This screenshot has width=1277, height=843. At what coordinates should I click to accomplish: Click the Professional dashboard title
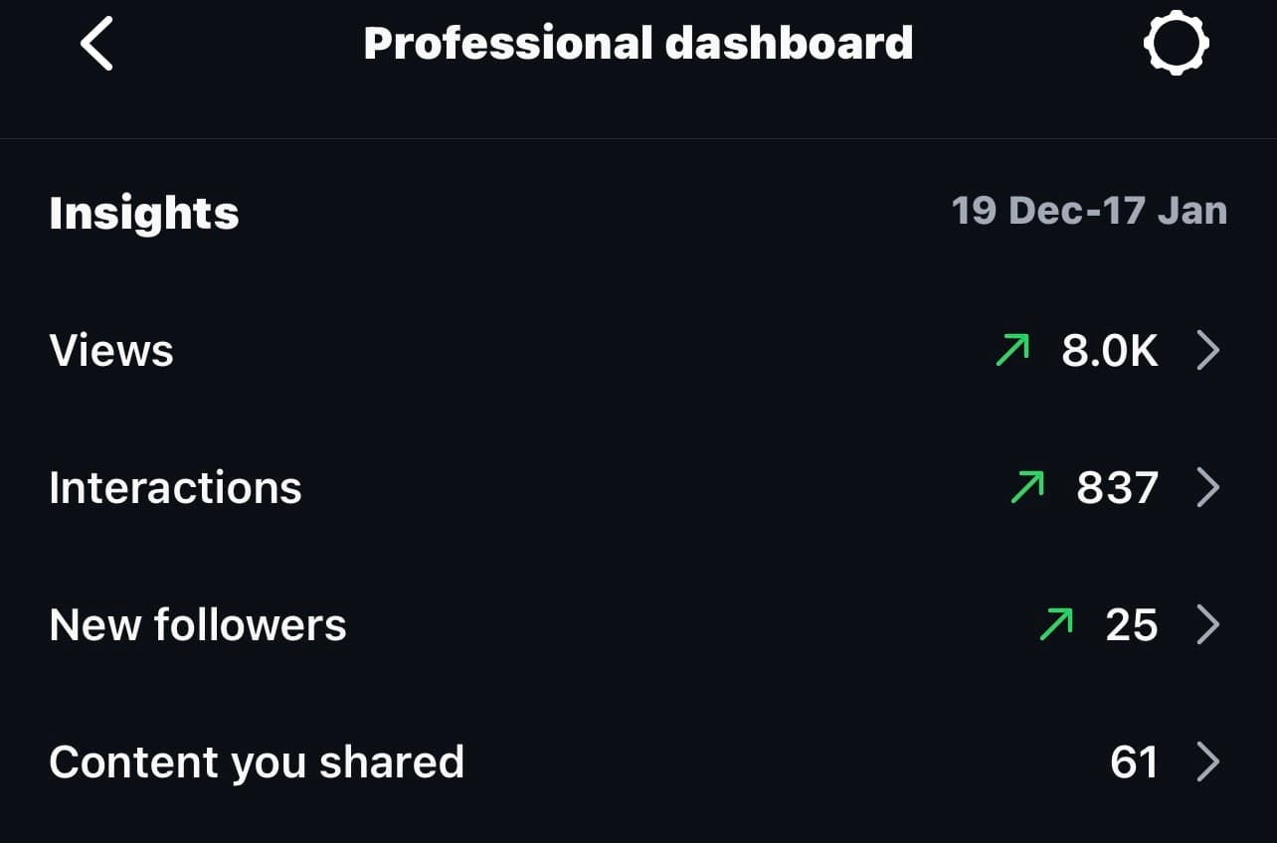coord(638,44)
